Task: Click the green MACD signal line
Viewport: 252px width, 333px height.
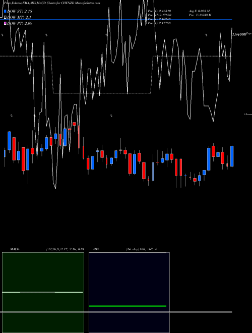Action: pos(42,293)
